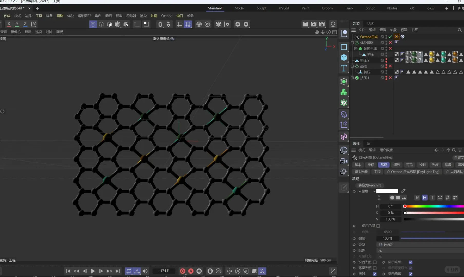
Task: Click the Octane DayLight tag icon
Action: pyautogui.click(x=396, y=37)
